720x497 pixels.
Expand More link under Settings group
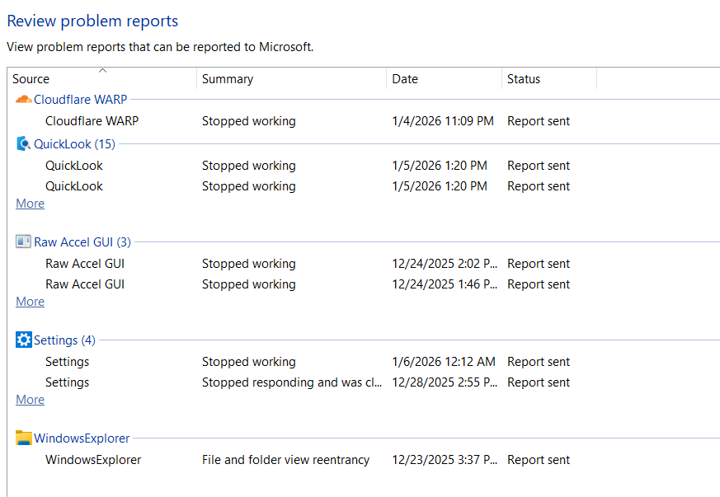point(31,400)
